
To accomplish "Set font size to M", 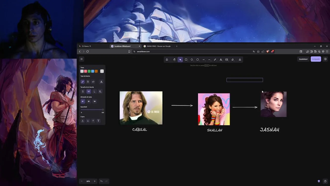I will pos(88,91).
